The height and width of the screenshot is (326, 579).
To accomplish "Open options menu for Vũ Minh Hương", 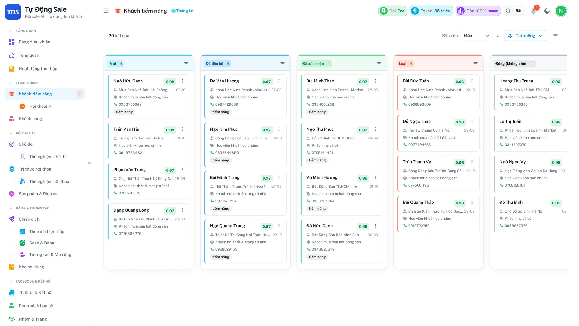I will point(375,177).
